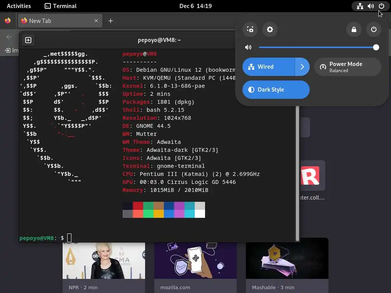The width and height of the screenshot is (391, 293).
Task: Expand Wired network options arrow
Action: [302, 67]
